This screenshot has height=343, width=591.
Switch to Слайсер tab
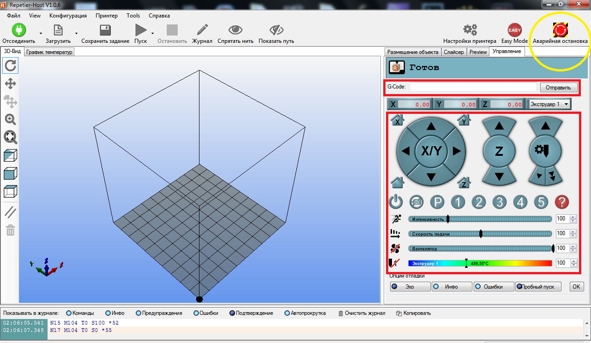pyautogui.click(x=454, y=52)
